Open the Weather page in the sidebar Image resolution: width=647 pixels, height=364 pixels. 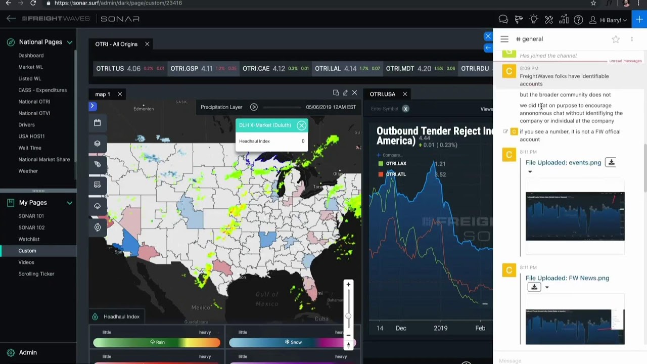(x=28, y=171)
